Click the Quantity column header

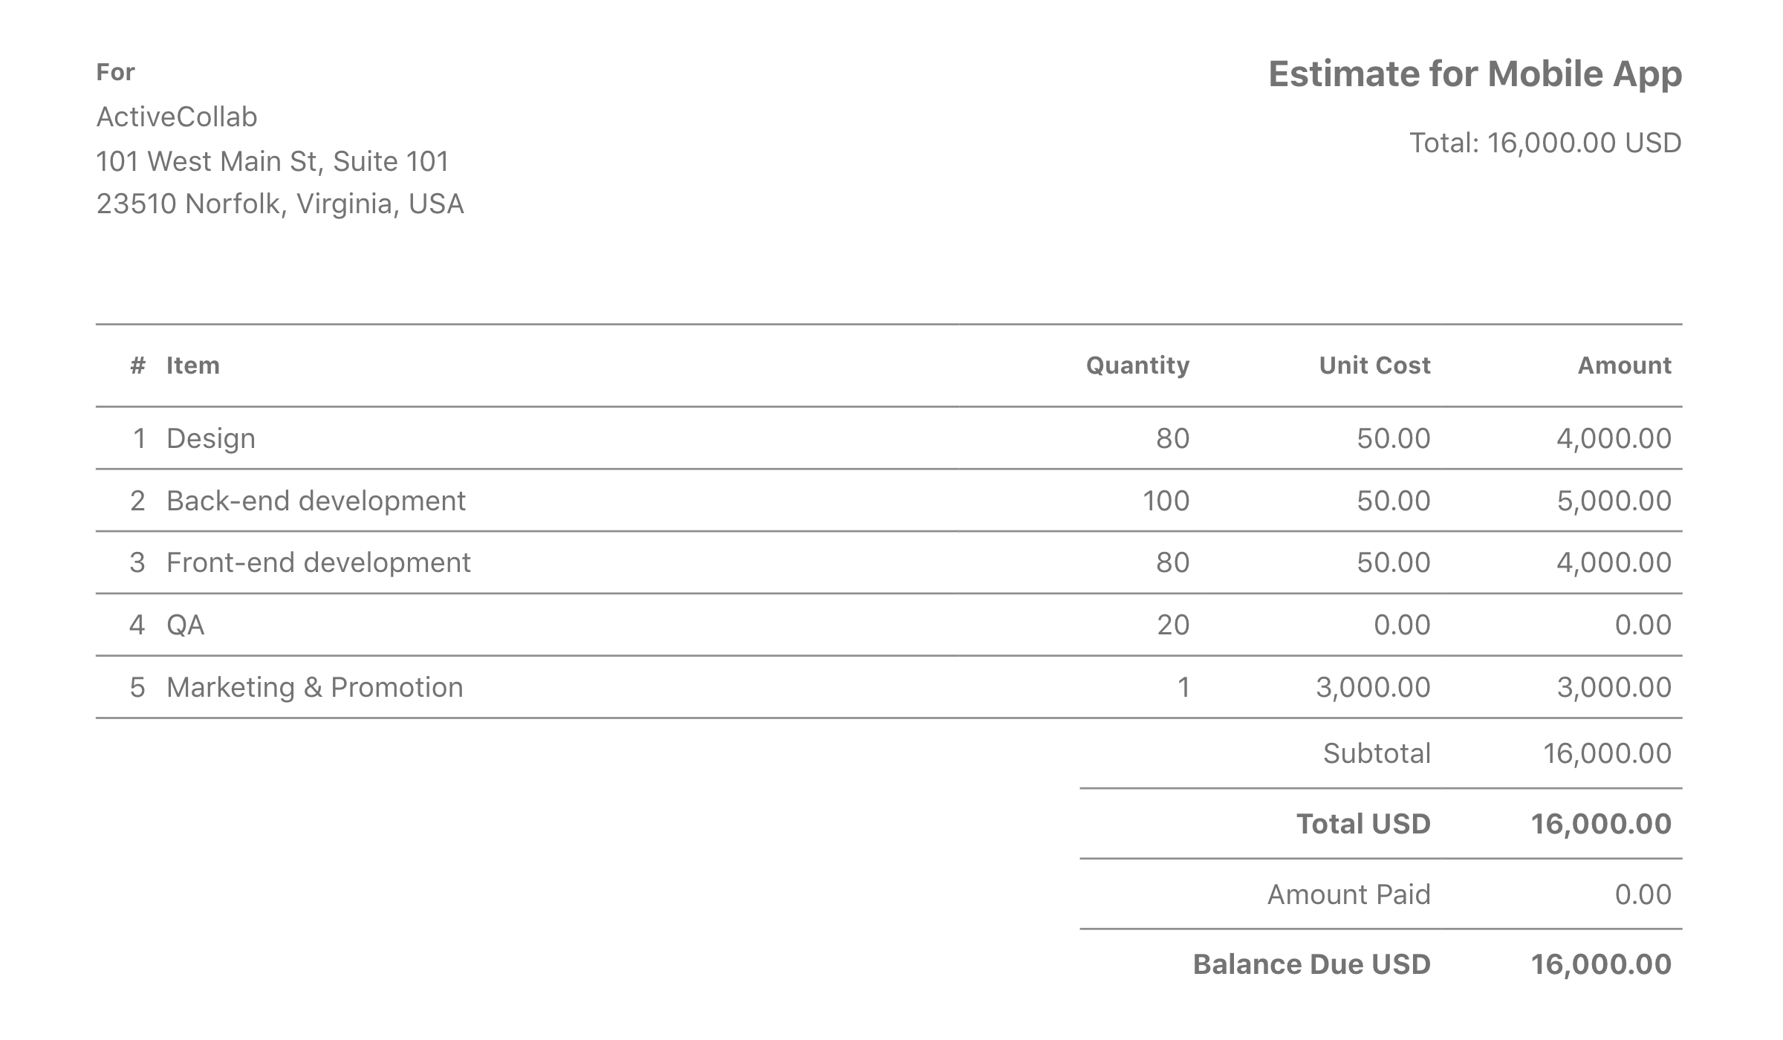pos(1137,365)
